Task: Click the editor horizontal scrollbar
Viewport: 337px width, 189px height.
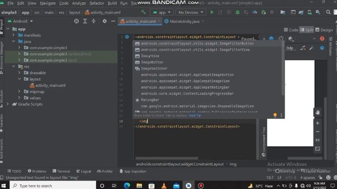Action: click(166, 159)
